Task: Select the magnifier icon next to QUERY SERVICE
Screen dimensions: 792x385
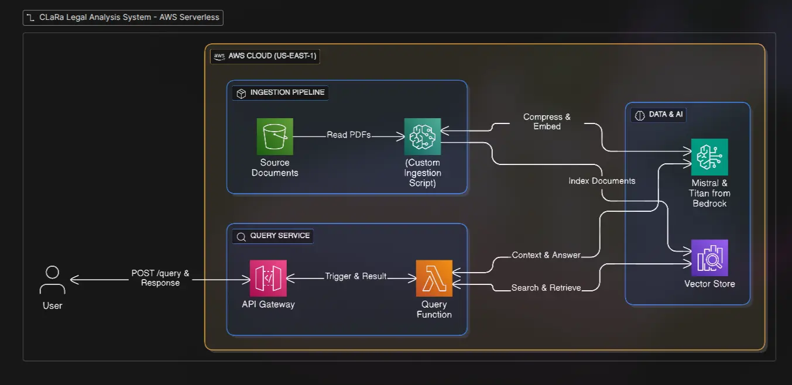Action: click(x=241, y=236)
